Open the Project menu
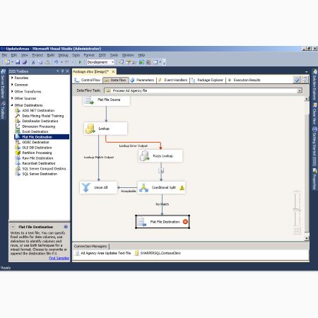Screen dimensions: 318x318 click(x=37, y=55)
